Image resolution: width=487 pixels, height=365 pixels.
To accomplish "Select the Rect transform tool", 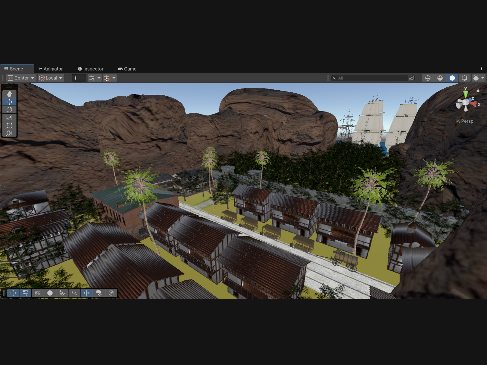I will (x=9, y=125).
